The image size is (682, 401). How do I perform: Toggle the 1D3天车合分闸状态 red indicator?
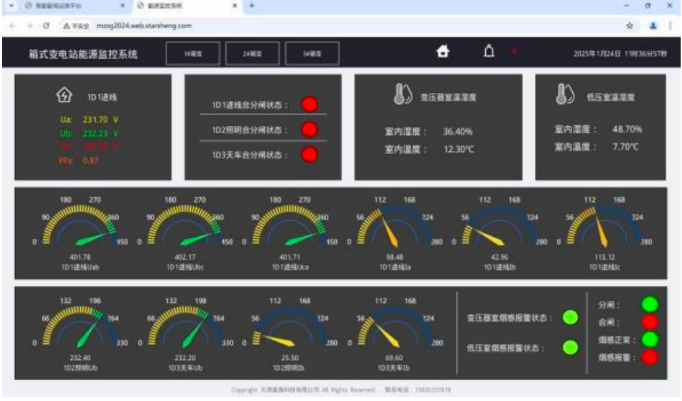[310, 155]
